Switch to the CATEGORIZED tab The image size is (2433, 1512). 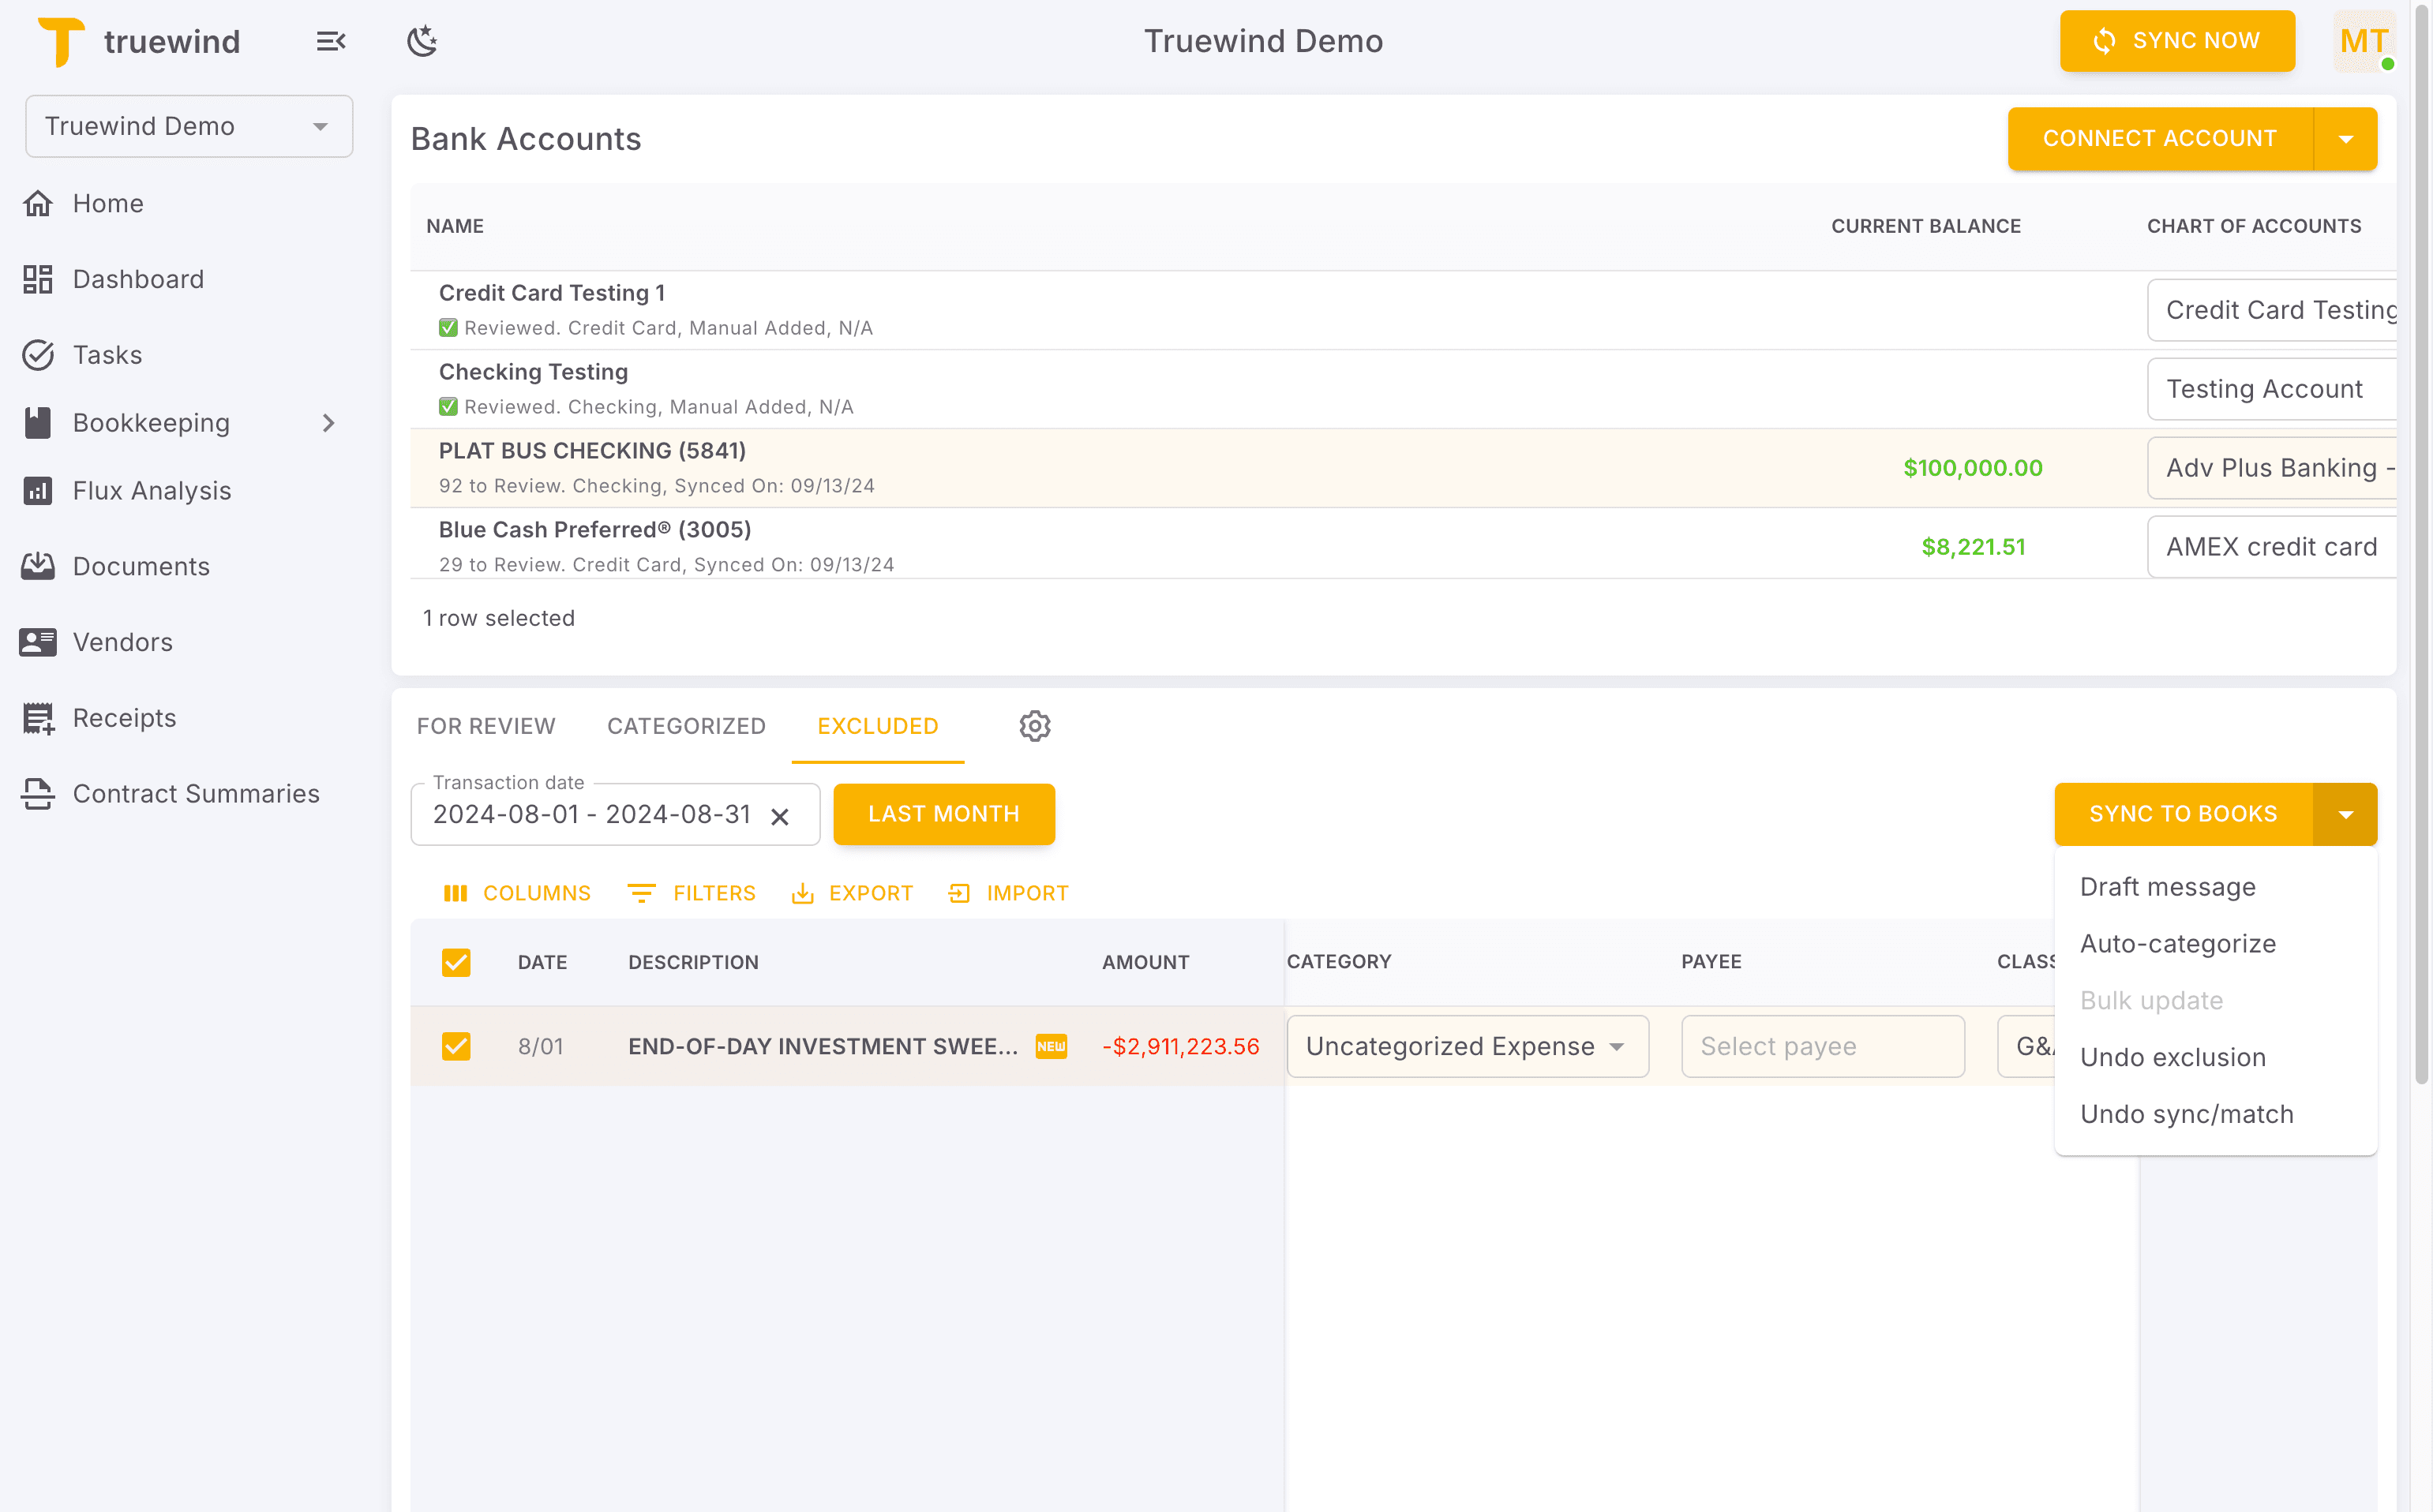coord(686,726)
